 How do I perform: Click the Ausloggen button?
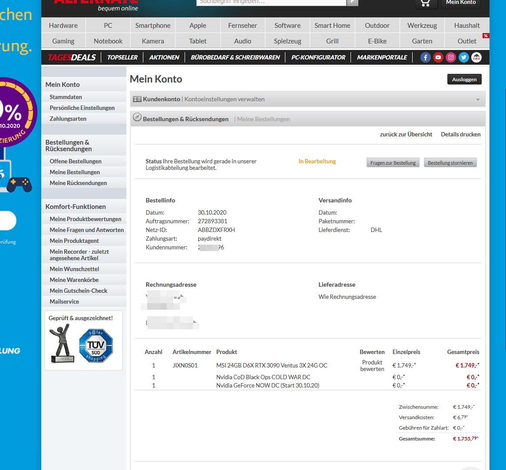coord(464,79)
